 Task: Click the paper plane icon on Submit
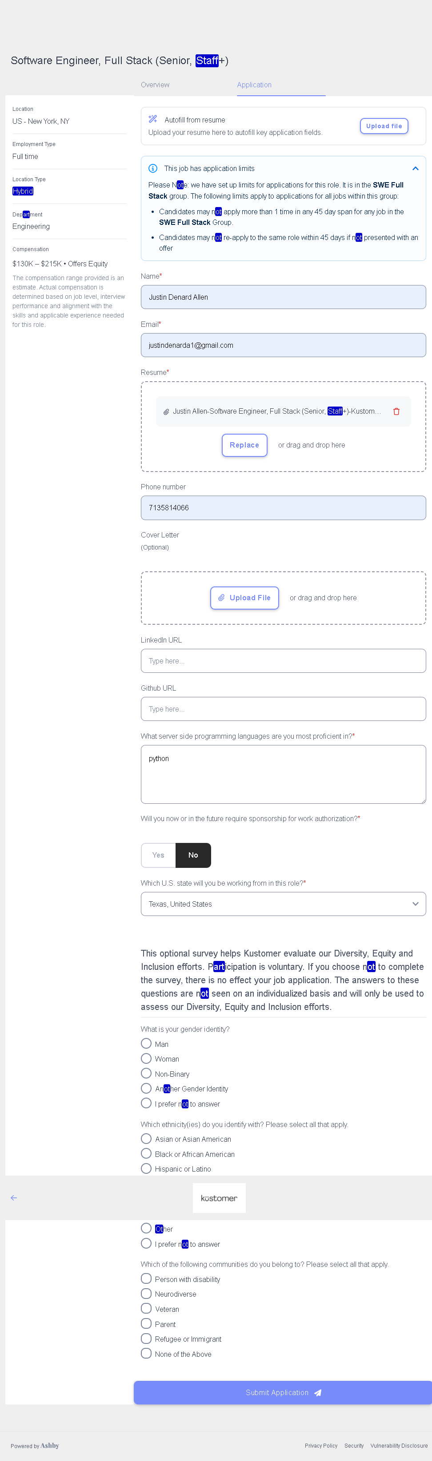point(318,1393)
